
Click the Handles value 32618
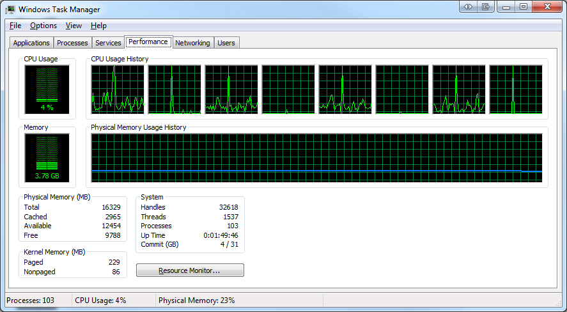[x=229, y=207]
